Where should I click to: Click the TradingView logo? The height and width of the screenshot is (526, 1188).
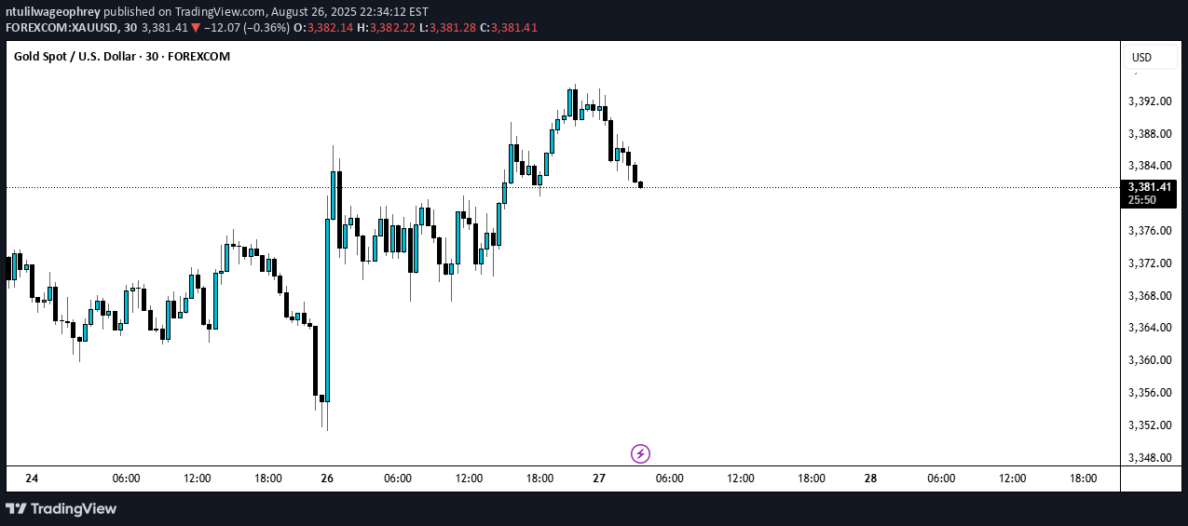(x=61, y=508)
